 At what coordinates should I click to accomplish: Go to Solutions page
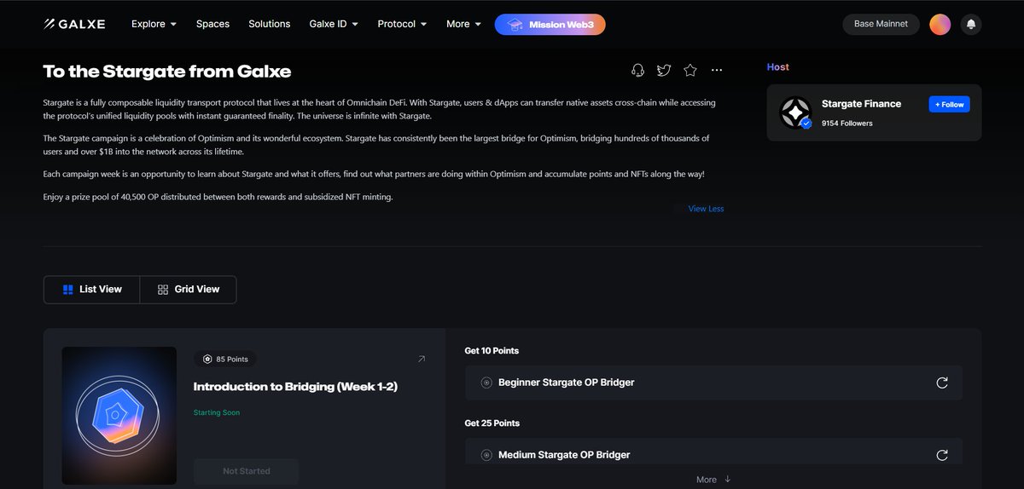[x=270, y=24]
